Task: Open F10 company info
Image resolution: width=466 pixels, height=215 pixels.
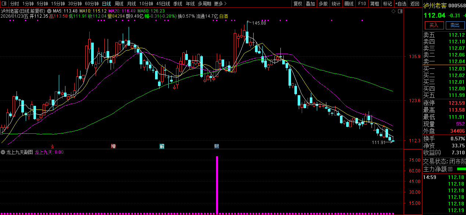Action: pos(362,4)
